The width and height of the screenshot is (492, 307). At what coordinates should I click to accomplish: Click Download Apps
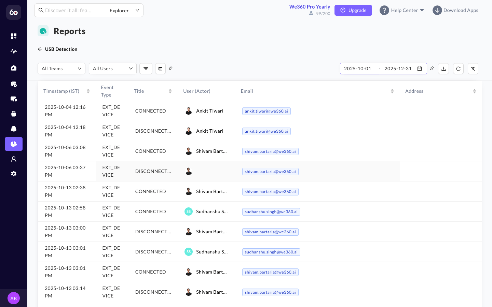pyautogui.click(x=455, y=10)
